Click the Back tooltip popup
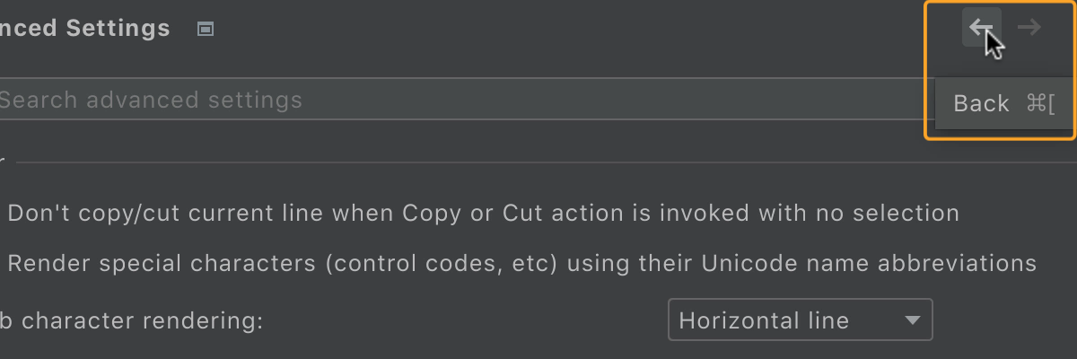The height and width of the screenshot is (359, 1077). pyautogui.click(x=1004, y=104)
